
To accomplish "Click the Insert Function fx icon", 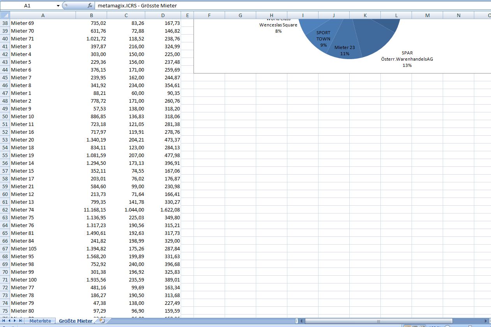I will (90, 6).
